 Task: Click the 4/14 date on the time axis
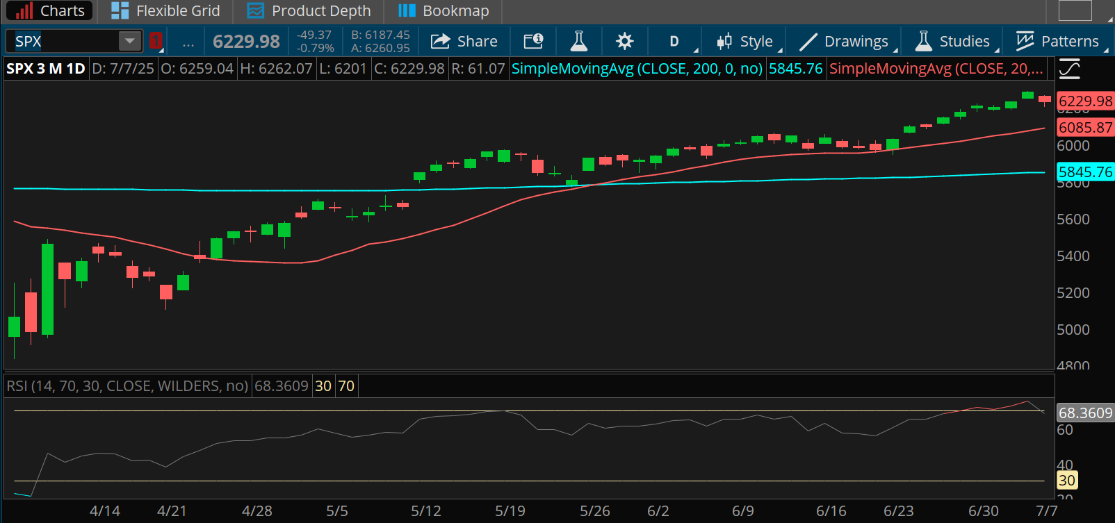tap(105, 511)
